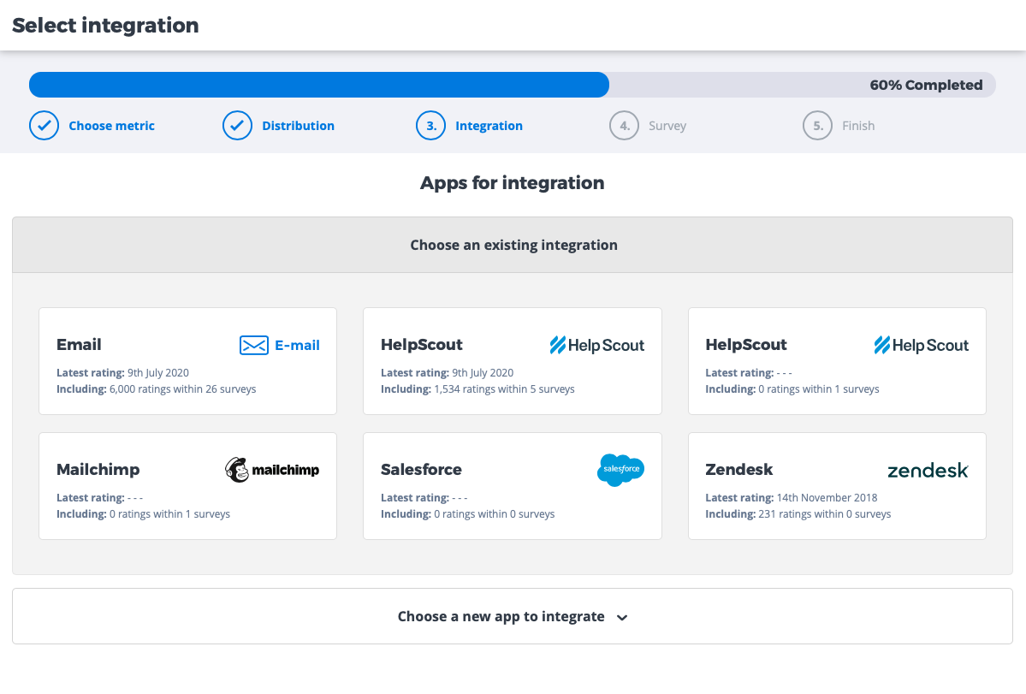Click the E-mail envelope icon
Image resolution: width=1026 pixels, height=694 pixels.
[x=254, y=346]
